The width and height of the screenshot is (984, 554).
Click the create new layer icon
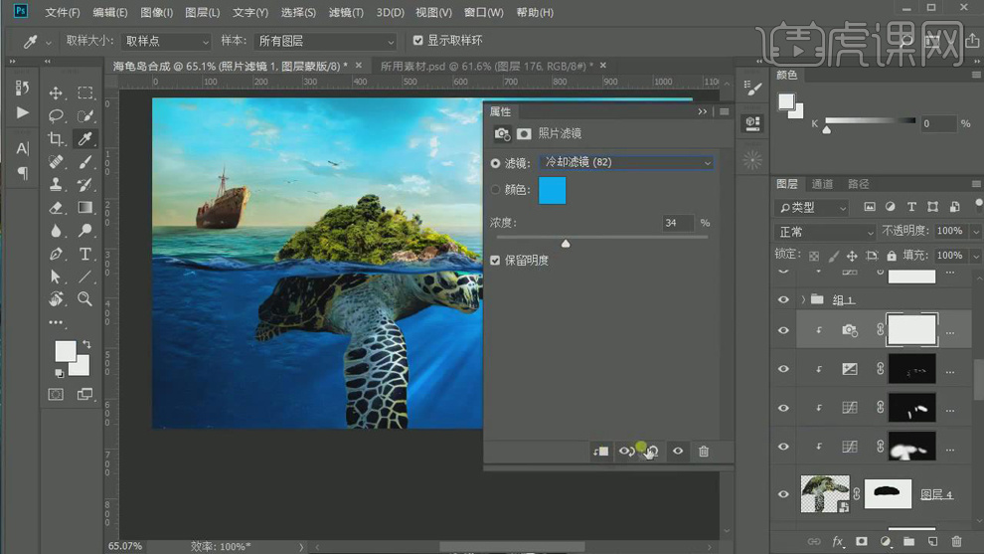pyautogui.click(x=932, y=542)
